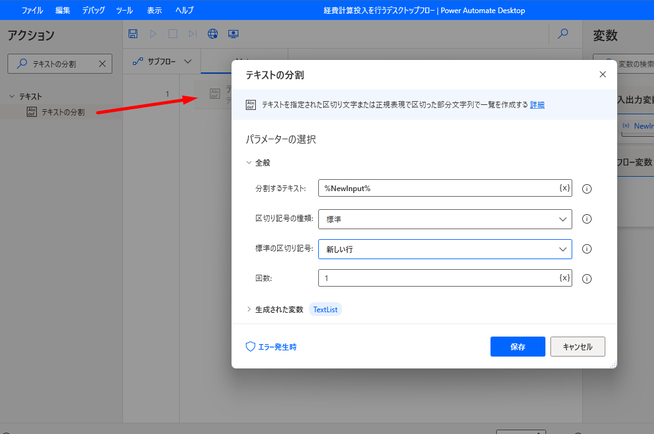Image resolution: width=654 pixels, height=434 pixels.
Task: Collapse the テキスト category in actions tree
Action: click(x=12, y=96)
